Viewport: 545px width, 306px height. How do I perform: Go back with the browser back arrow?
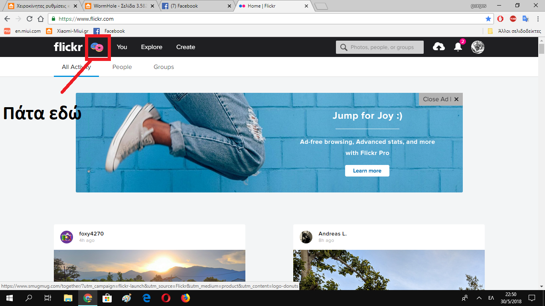tap(7, 19)
